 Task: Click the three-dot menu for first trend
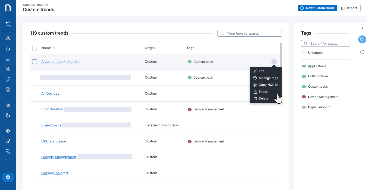coord(274,62)
